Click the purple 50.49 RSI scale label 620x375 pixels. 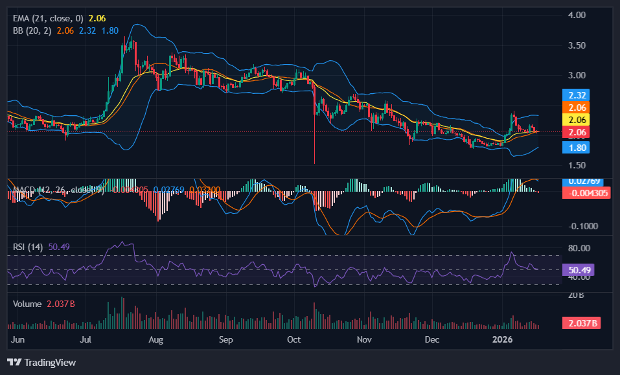click(x=577, y=268)
